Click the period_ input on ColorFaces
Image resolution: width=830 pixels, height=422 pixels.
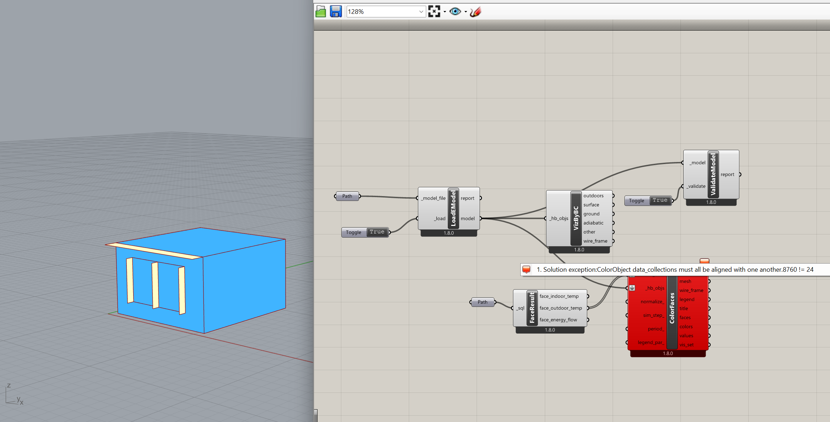point(656,329)
